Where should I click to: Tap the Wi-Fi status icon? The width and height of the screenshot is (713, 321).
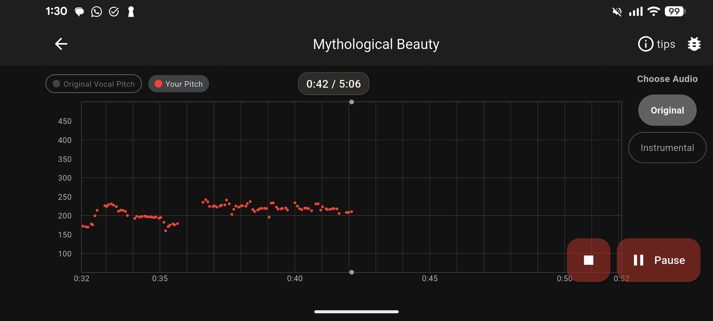653,12
